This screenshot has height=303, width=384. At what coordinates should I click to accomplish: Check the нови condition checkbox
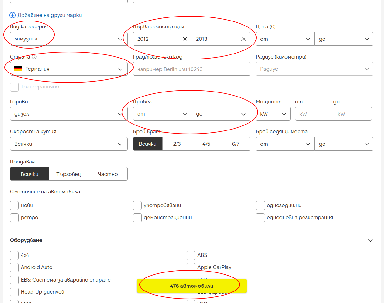[14, 206]
